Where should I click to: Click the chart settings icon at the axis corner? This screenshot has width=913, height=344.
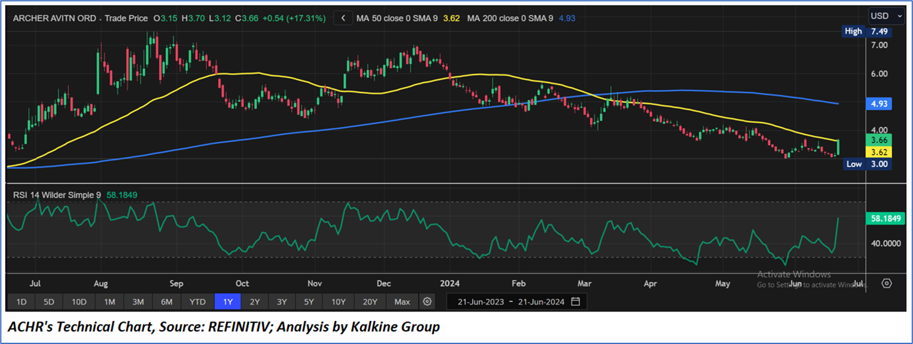886,283
